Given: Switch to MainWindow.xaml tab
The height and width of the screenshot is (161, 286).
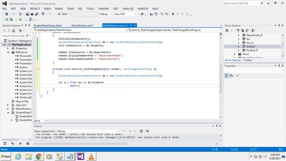Looking at the screenshot, I should [x=82, y=25].
